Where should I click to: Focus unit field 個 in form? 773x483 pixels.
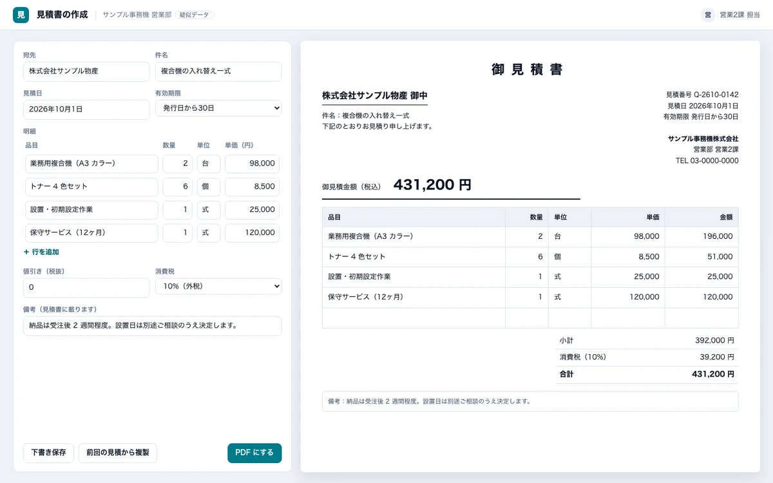click(x=209, y=187)
